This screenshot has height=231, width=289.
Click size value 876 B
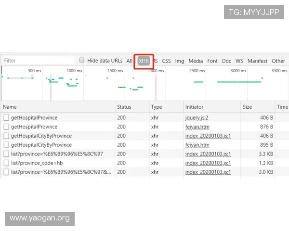(x=266, y=127)
